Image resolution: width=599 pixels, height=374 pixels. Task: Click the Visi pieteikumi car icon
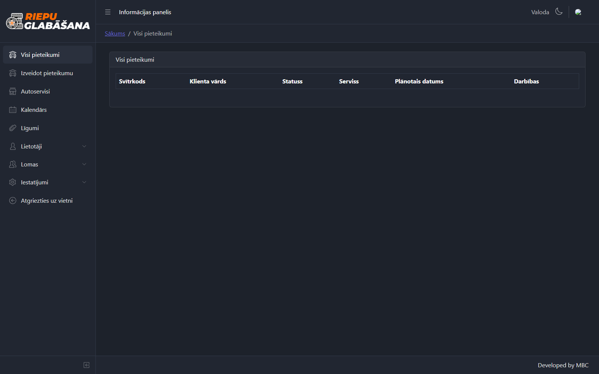(13, 55)
